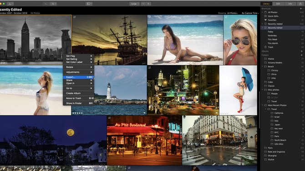This screenshot has width=305, height=171.
Task: Click the folder icon beside Shanghai
Action: click(265, 156)
